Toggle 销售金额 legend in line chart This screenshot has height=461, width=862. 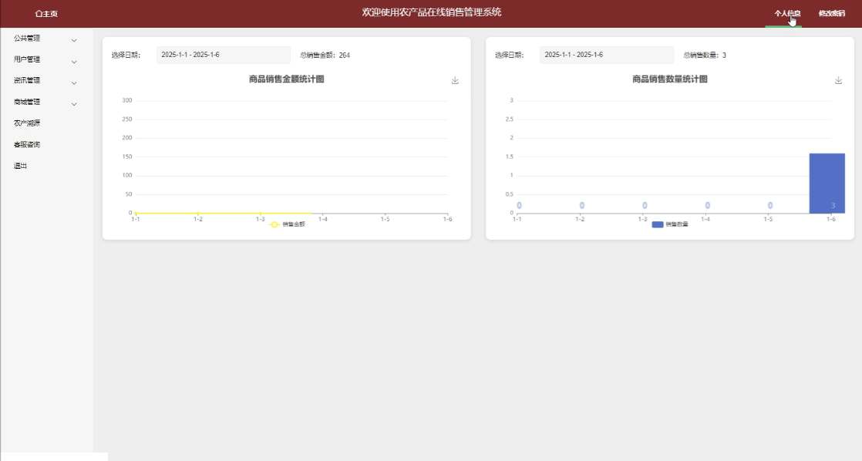pos(287,224)
